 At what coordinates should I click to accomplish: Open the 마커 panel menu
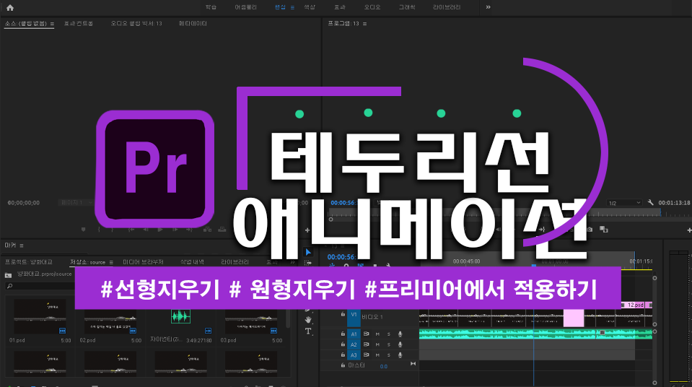[x=21, y=245]
